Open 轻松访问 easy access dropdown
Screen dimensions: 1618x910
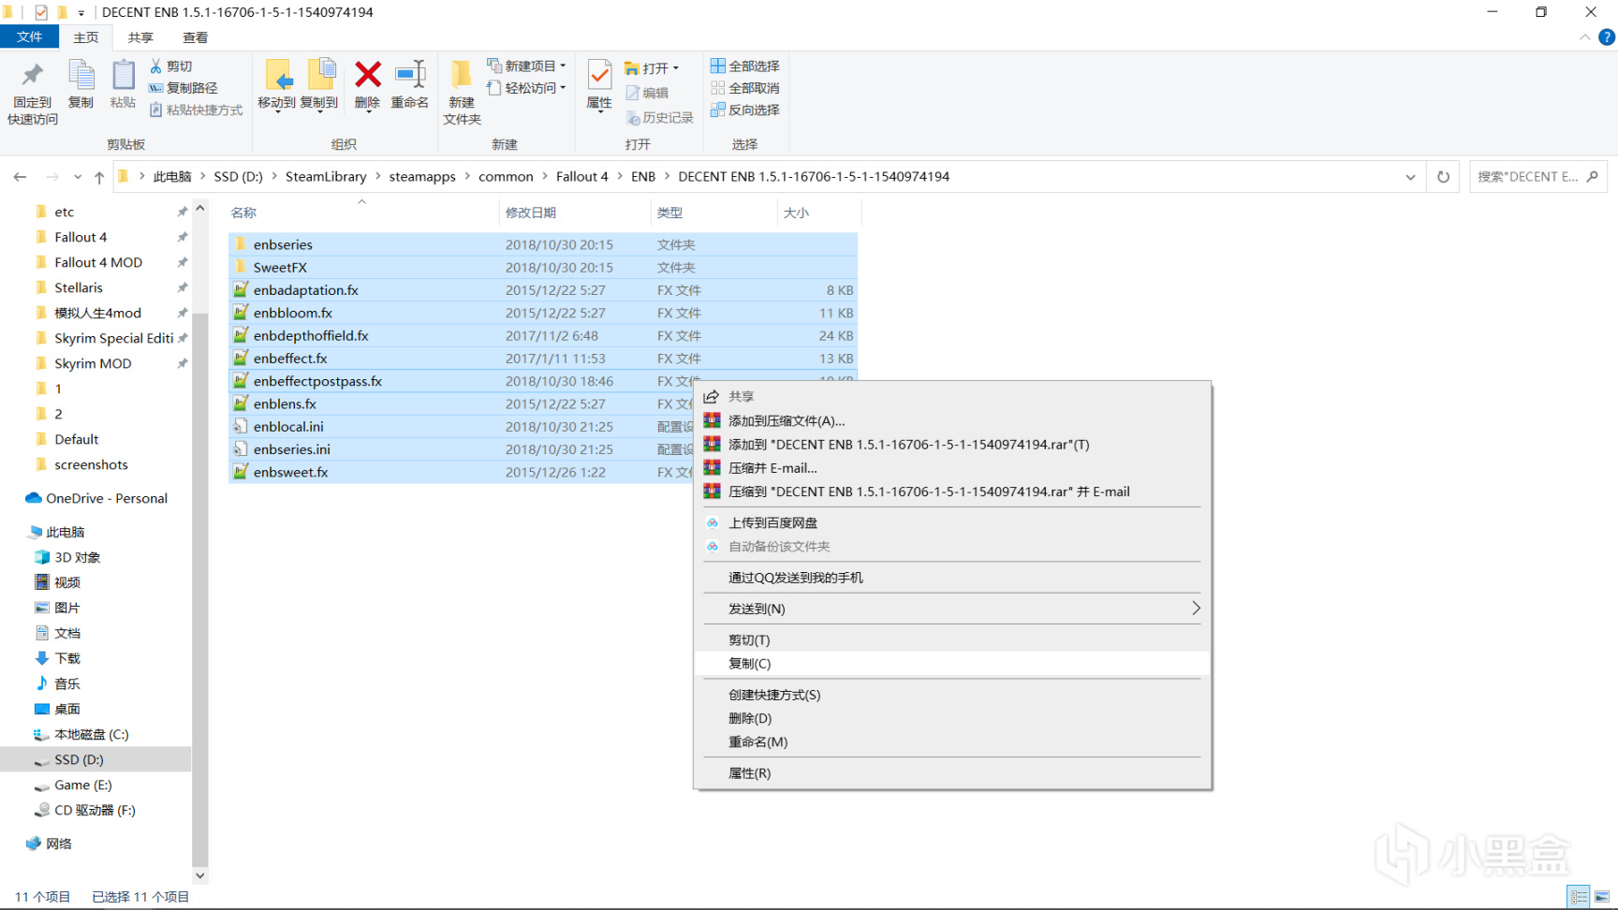pos(526,88)
